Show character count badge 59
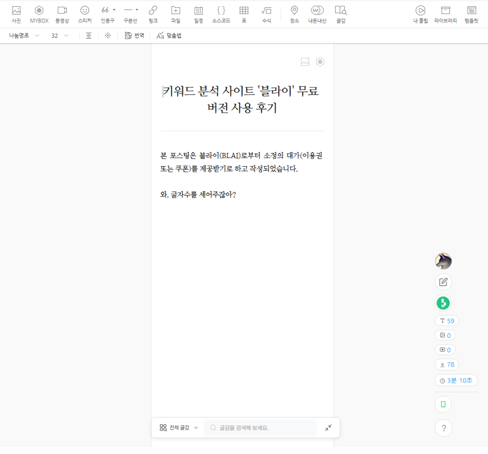Image resolution: width=488 pixels, height=454 pixels. [x=447, y=321]
